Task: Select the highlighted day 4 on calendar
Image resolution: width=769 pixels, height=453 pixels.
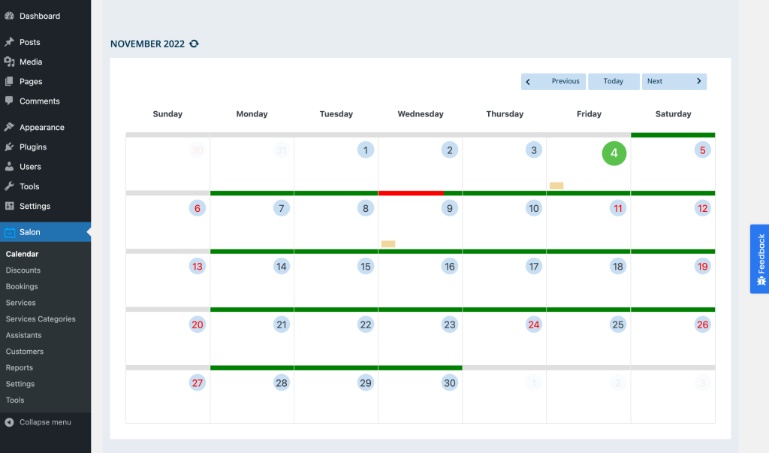Action: point(614,153)
